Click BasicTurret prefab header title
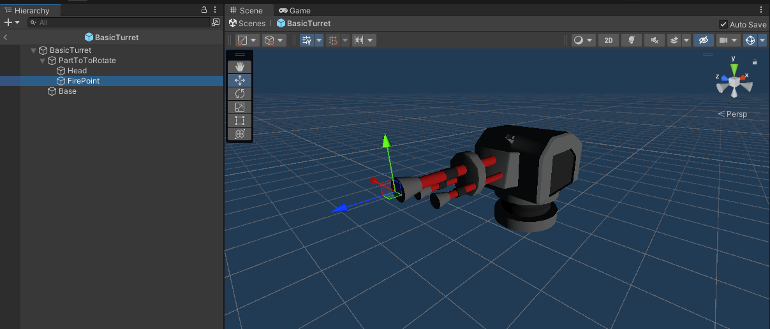The width and height of the screenshot is (770, 329). (x=112, y=38)
